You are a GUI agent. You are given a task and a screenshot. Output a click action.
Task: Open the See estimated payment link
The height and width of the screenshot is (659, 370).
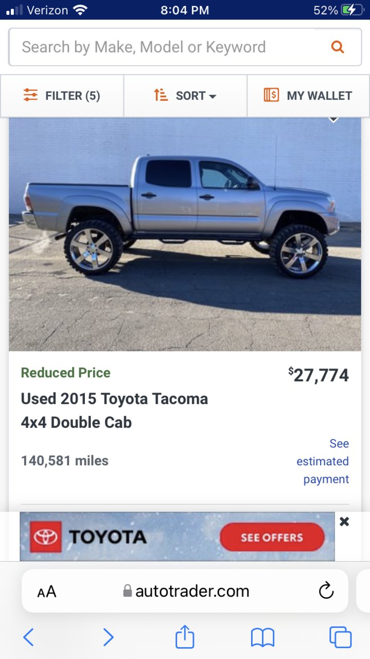point(323,461)
